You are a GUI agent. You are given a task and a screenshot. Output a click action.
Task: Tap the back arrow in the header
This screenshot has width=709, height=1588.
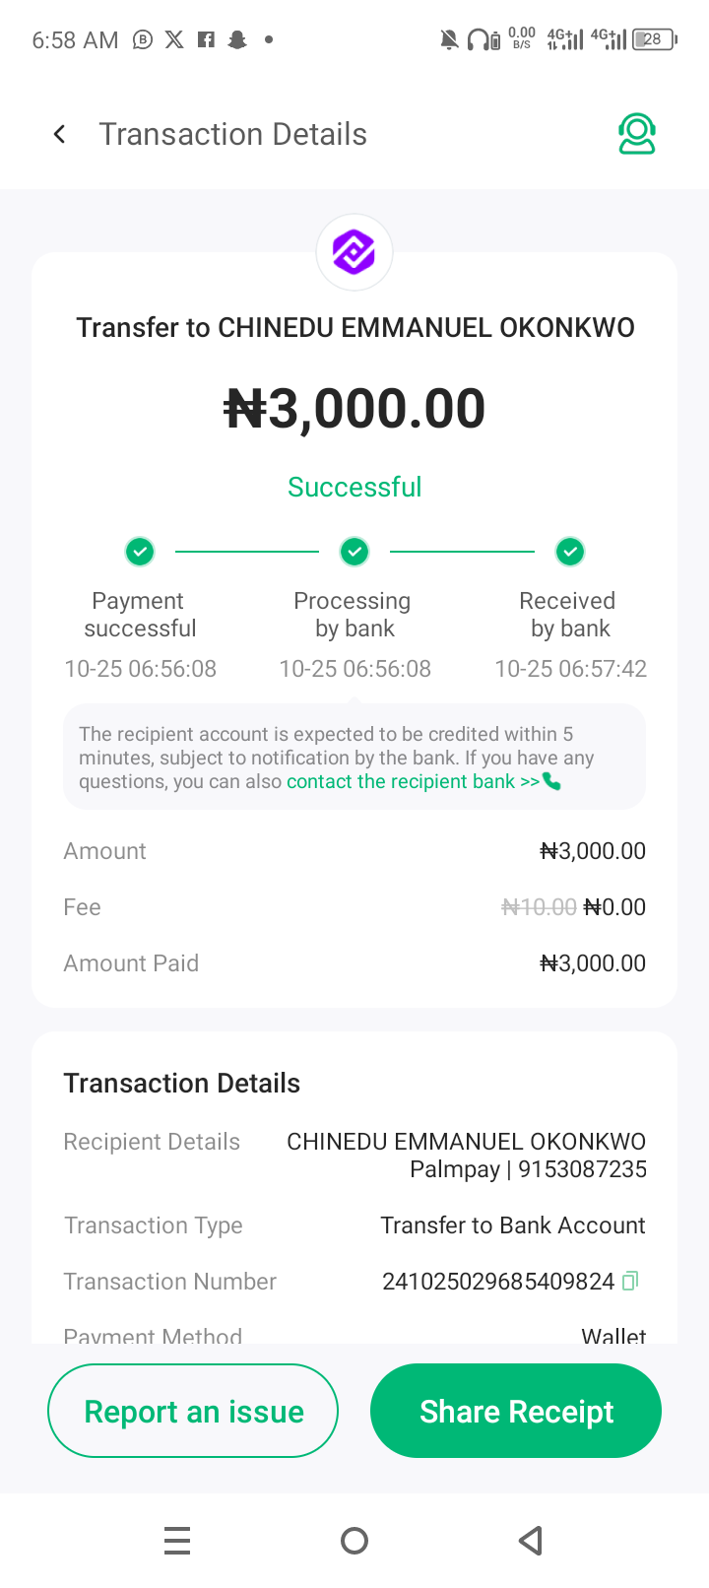coord(60,134)
